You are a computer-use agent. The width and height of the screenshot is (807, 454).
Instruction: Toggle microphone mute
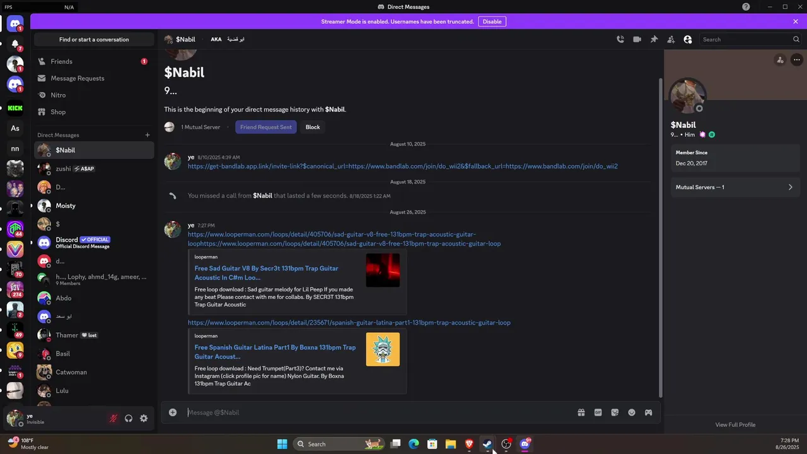click(113, 418)
